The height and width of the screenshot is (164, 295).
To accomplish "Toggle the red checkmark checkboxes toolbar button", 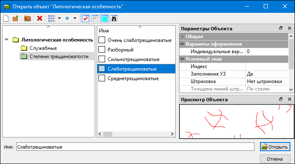I will (x=86, y=18).
